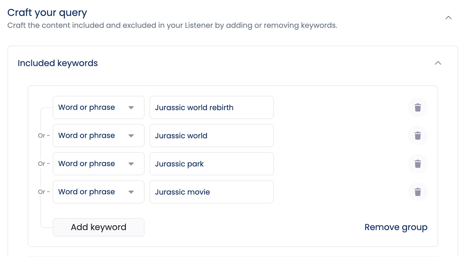Open type dropdown beside Jurassic world
465x257 pixels.
[99, 136]
